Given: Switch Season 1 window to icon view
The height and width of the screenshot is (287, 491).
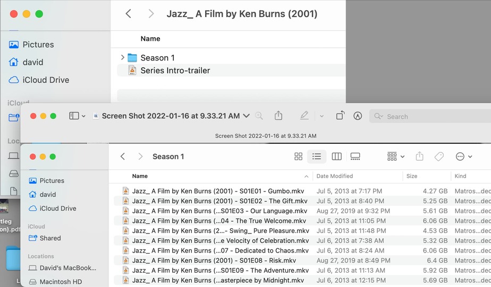Looking at the screenshot, I should point(299,156).
